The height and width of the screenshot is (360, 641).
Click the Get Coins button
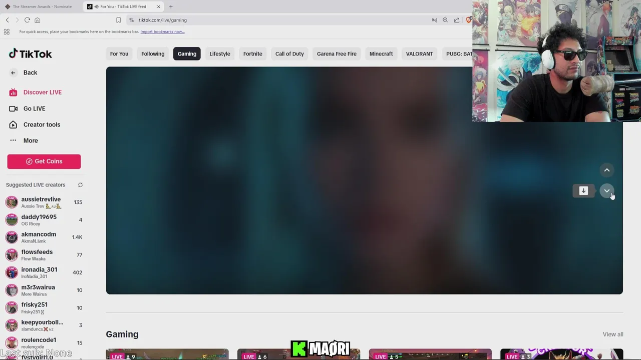pos(44,161)
